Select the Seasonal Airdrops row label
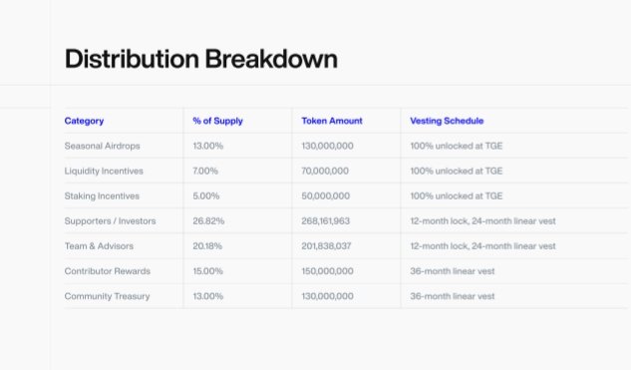The height and width of the screenshot is (370, 631). pos(103,146)
